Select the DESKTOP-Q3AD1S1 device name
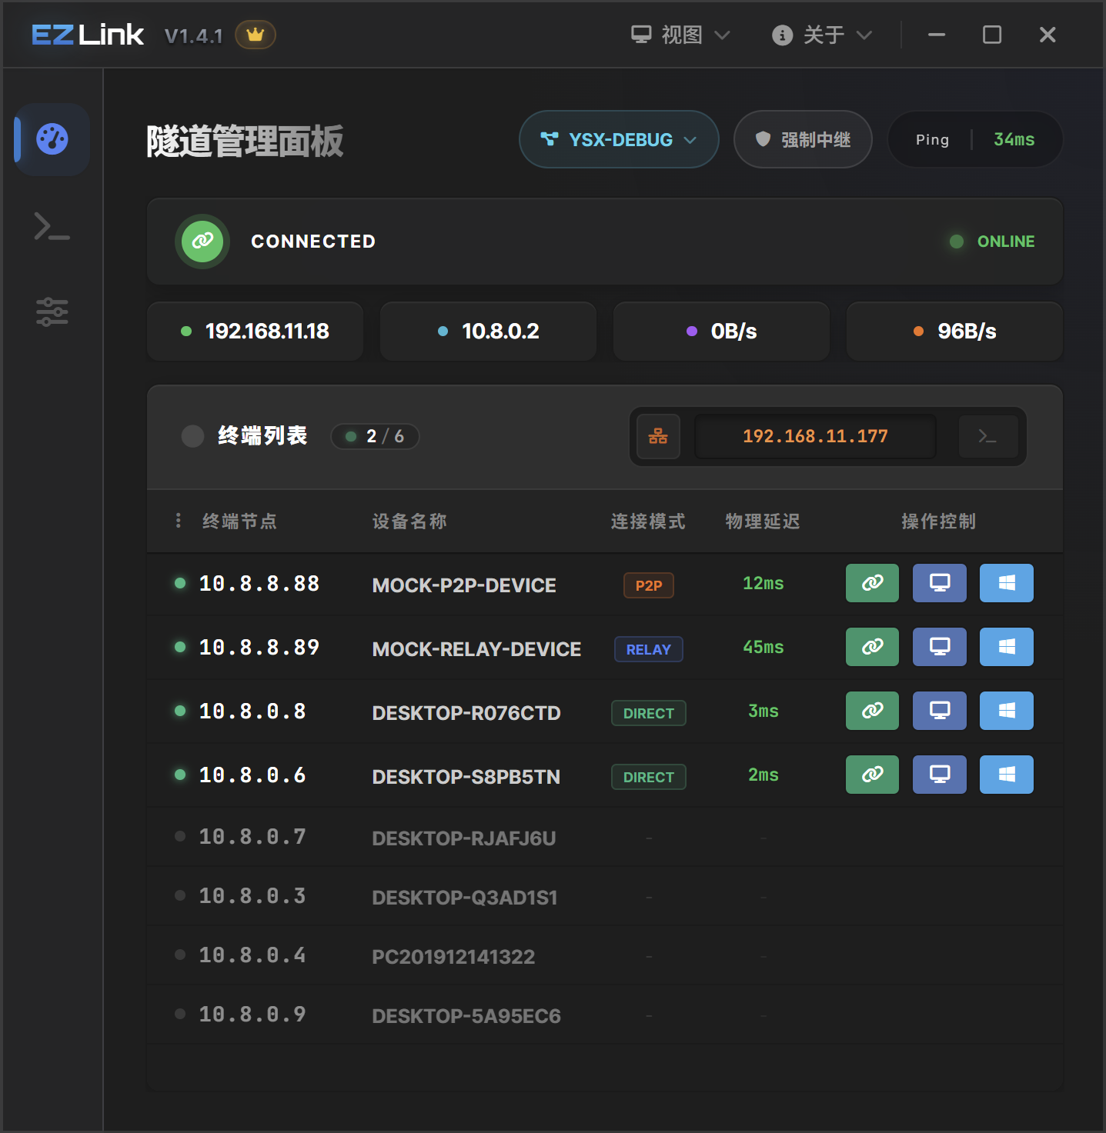Viewport: 1106px width, 1133px height. [x=465, y=898]
